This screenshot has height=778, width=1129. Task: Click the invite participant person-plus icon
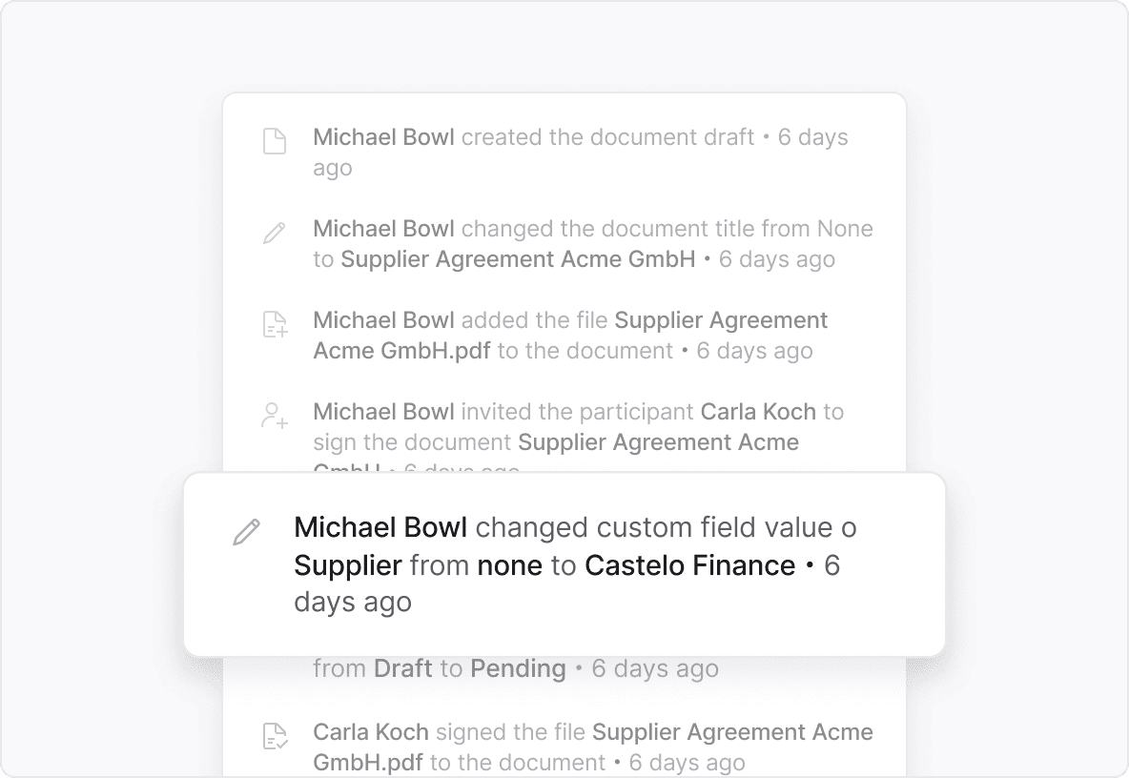[x=275, y=416]
